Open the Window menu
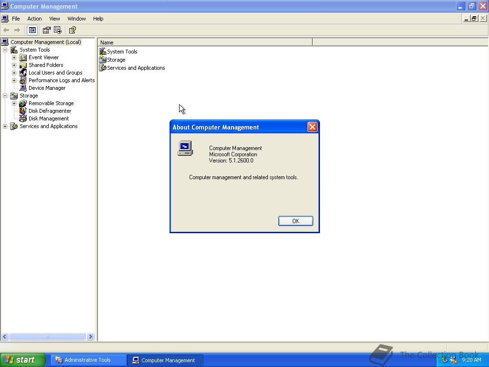The height and width of the screenshot is (367, 489). coord(76,19)
